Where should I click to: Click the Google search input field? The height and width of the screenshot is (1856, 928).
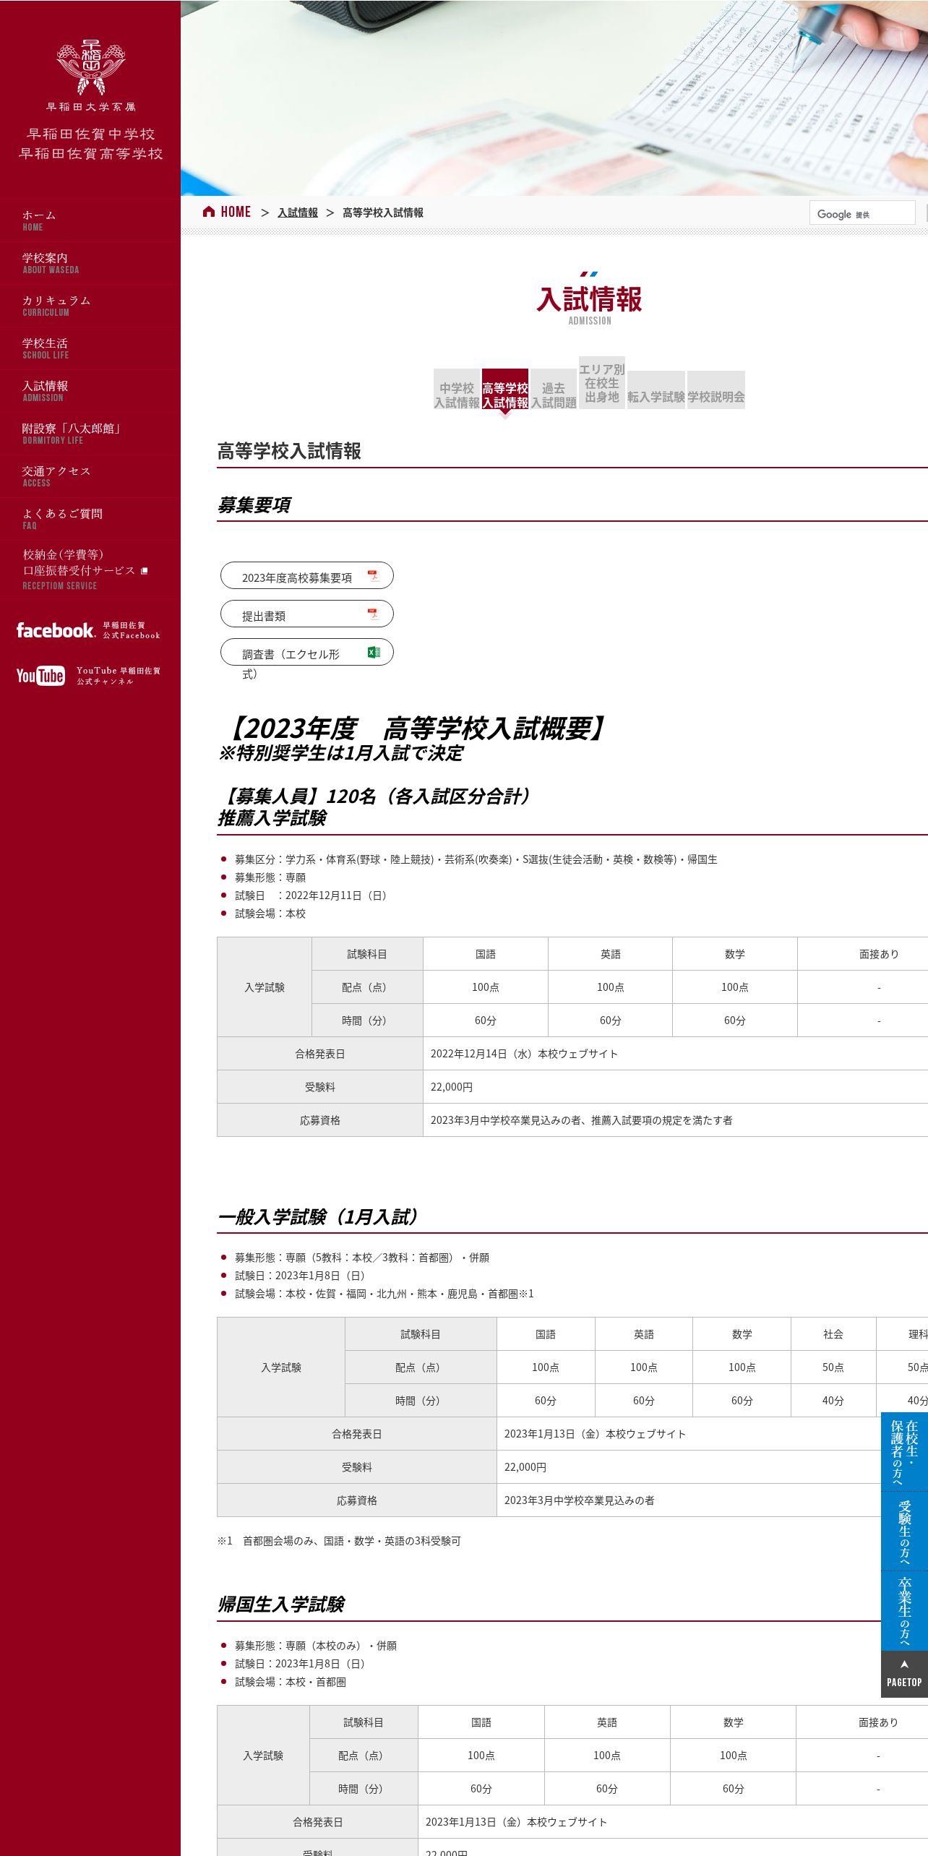[x=862, y=213]
